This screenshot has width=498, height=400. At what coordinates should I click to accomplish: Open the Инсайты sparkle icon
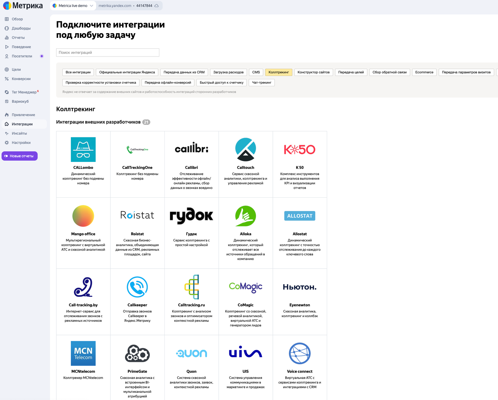tap(7, 133)
